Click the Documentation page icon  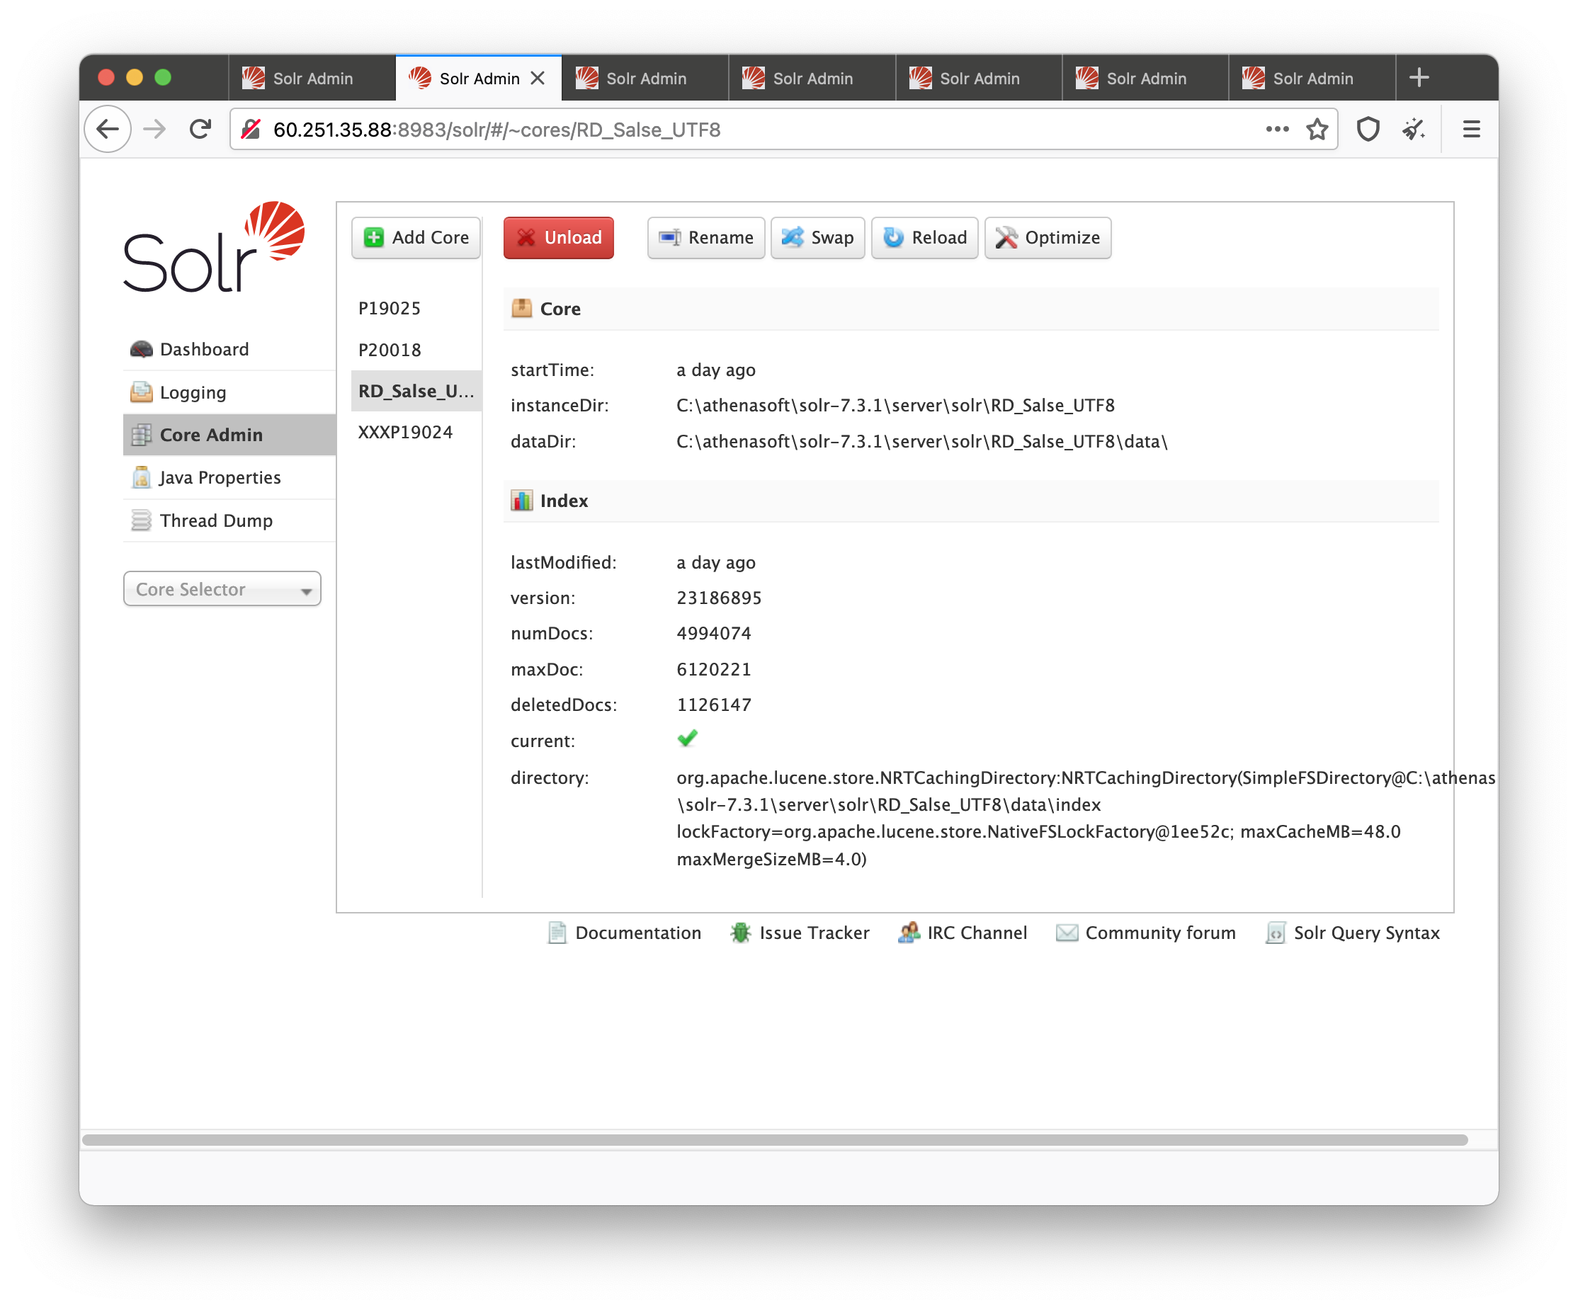point(557,932)
